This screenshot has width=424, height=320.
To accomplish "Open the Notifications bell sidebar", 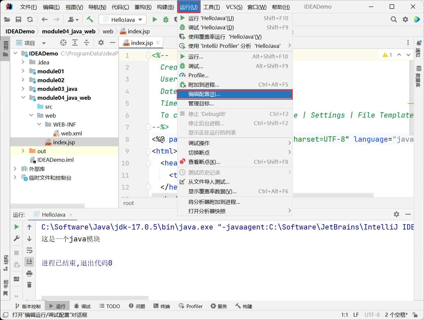I will click(x=419, y=49).
